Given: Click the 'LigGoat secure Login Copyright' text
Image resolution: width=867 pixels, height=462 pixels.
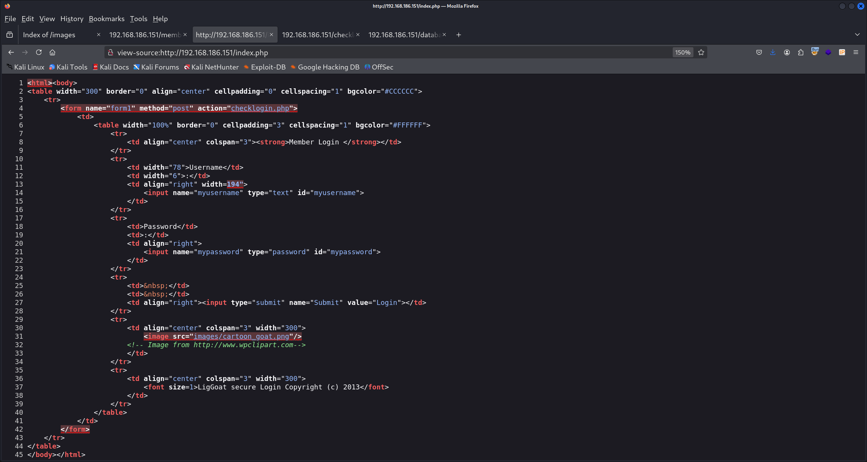Looking at the screenshot, I should pos(260,387).
